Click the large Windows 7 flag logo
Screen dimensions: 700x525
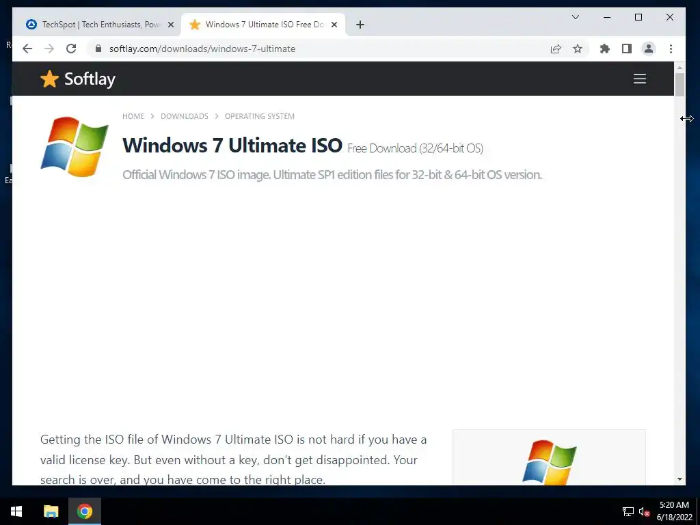(x=75, y=146)
